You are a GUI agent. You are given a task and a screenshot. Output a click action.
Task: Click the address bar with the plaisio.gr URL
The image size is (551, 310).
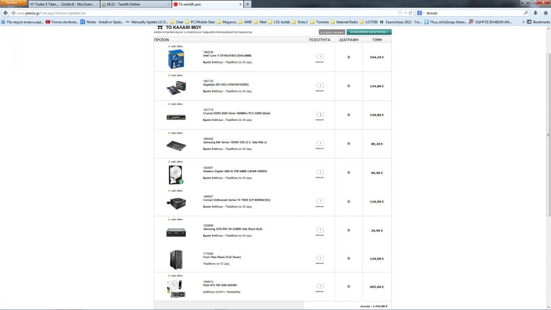point(207,13)
